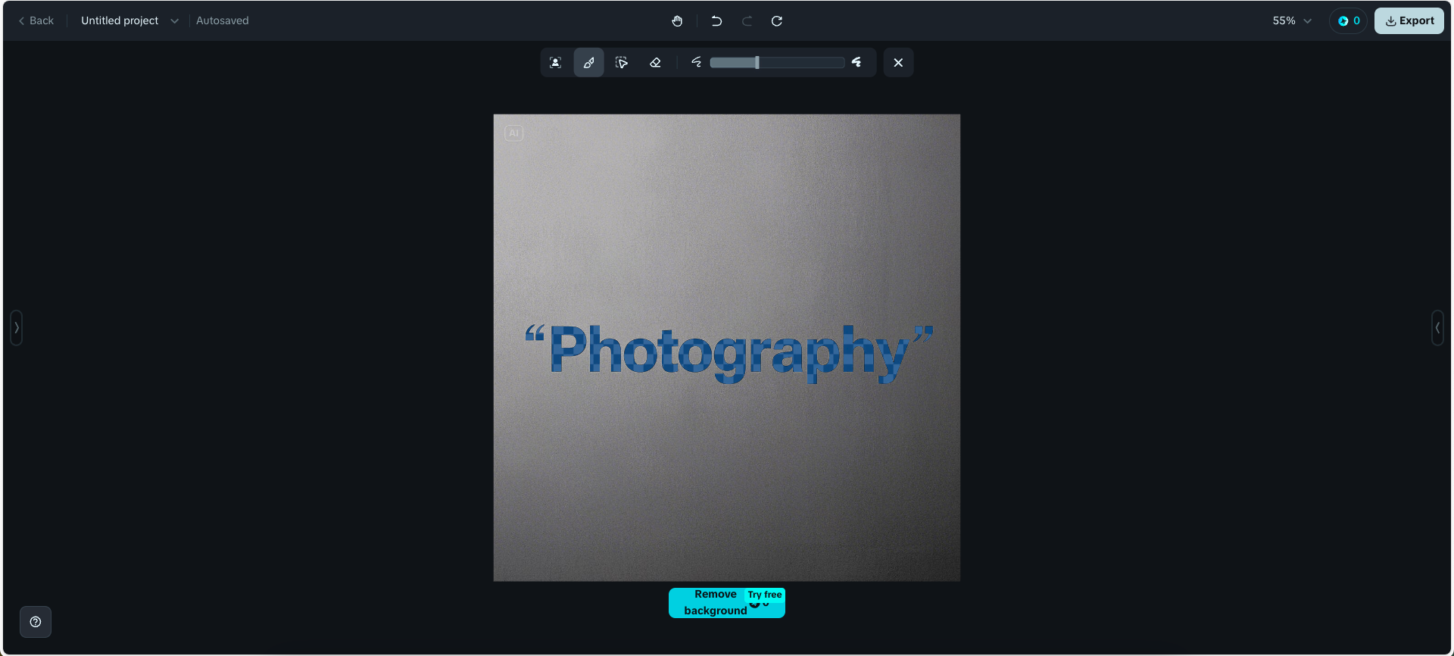Click the greyed-out redo arrow

[x=747, y=21]
